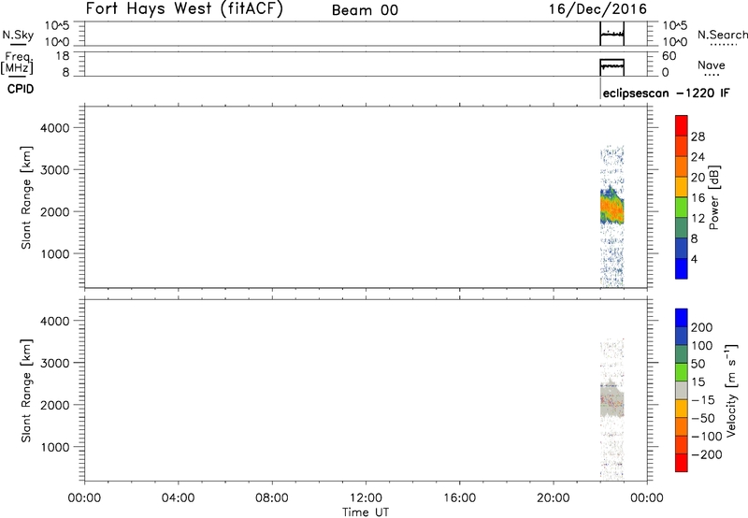Click the red swatch in Power colorbar

682,125
